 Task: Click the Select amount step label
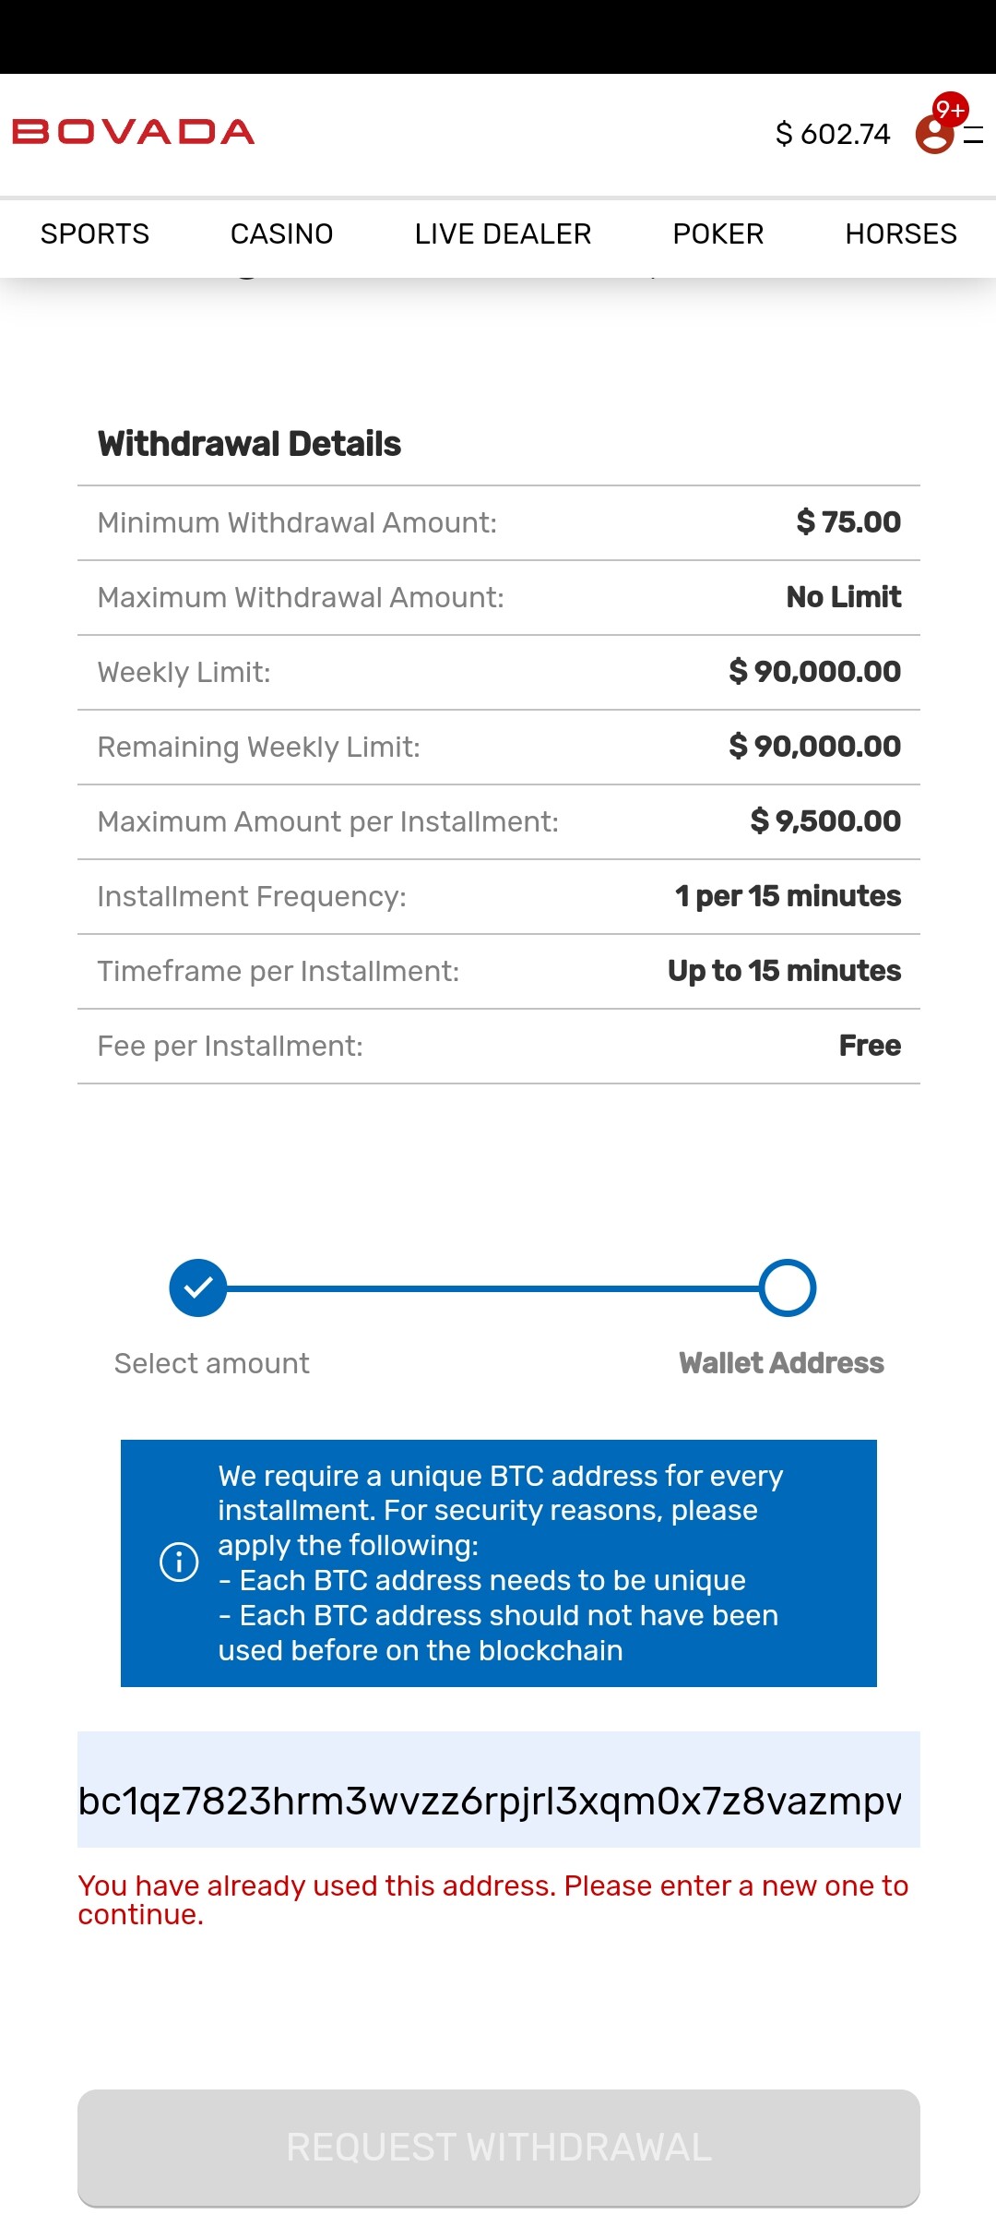pos(212,1363)
